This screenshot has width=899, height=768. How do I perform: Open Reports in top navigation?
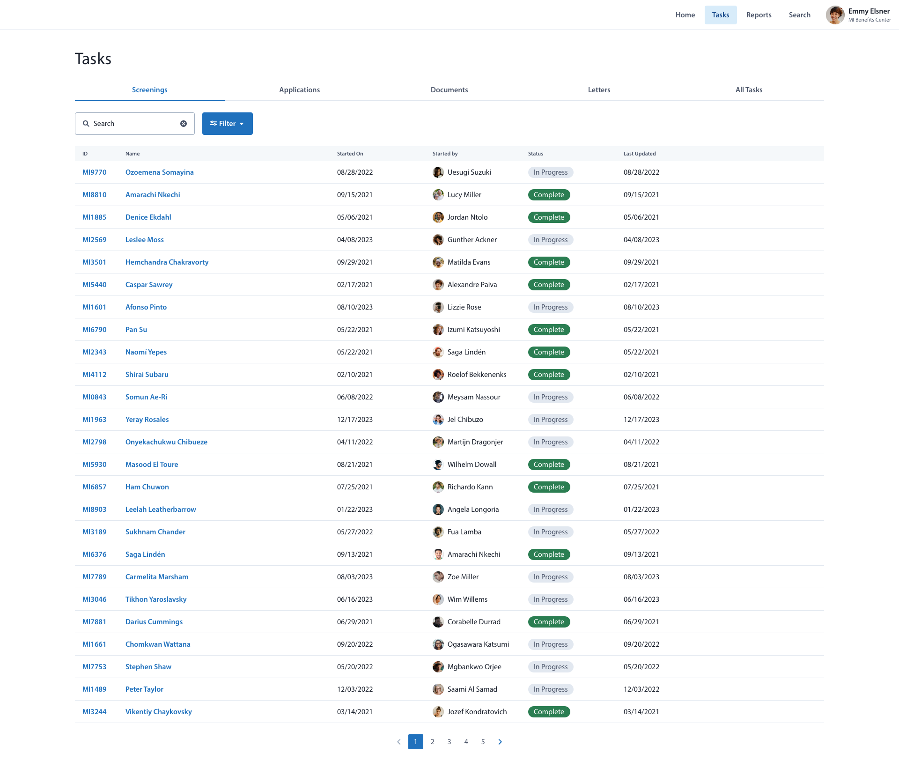point(759,15)
